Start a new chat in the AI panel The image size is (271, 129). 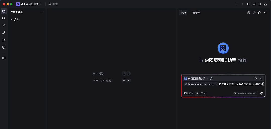pyautogui.click(x=249, y=13)
